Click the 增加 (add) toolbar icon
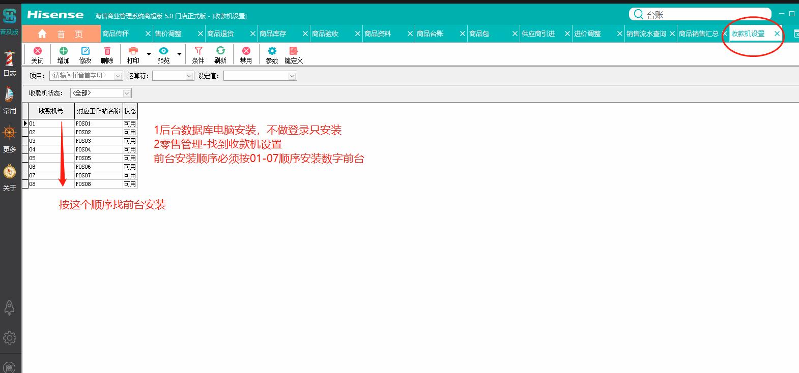799x373 pixels. tap(64, 51)
